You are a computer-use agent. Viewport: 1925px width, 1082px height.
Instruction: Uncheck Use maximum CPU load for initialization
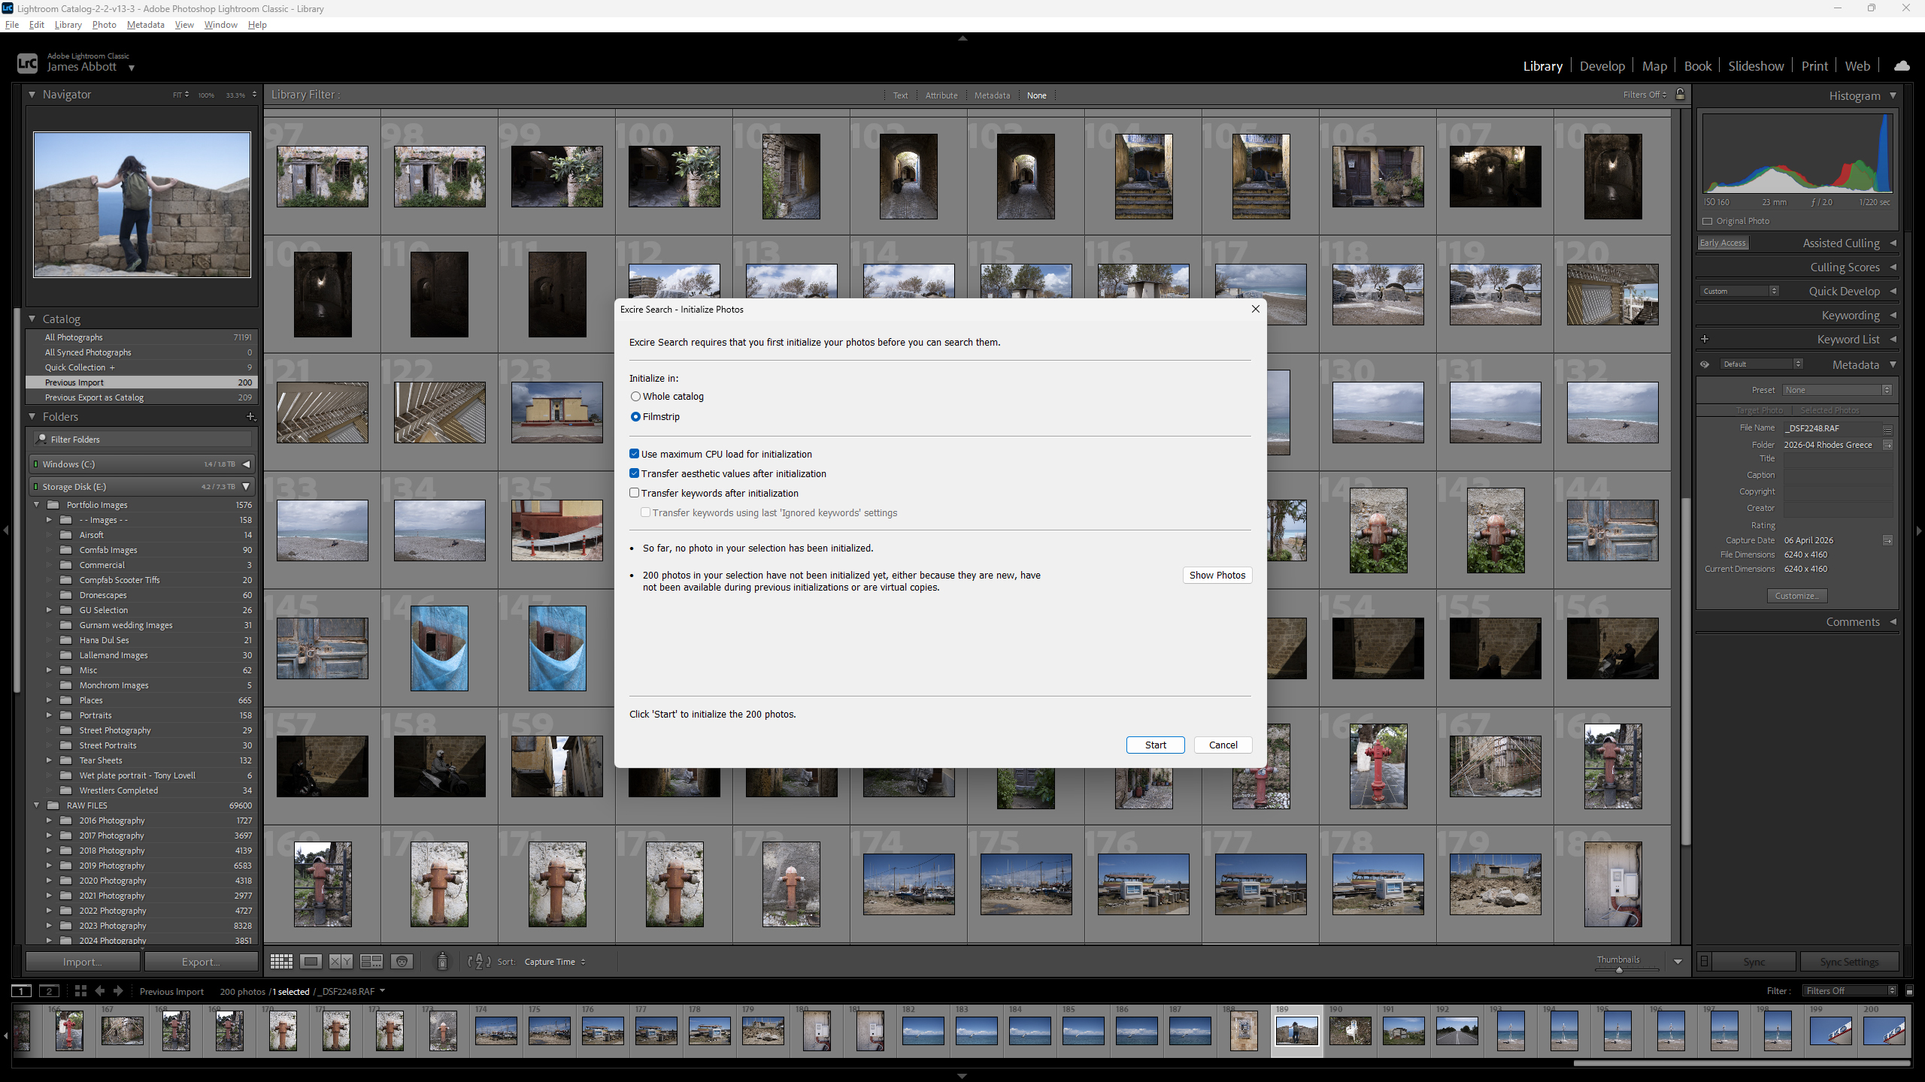click(635, 454)
